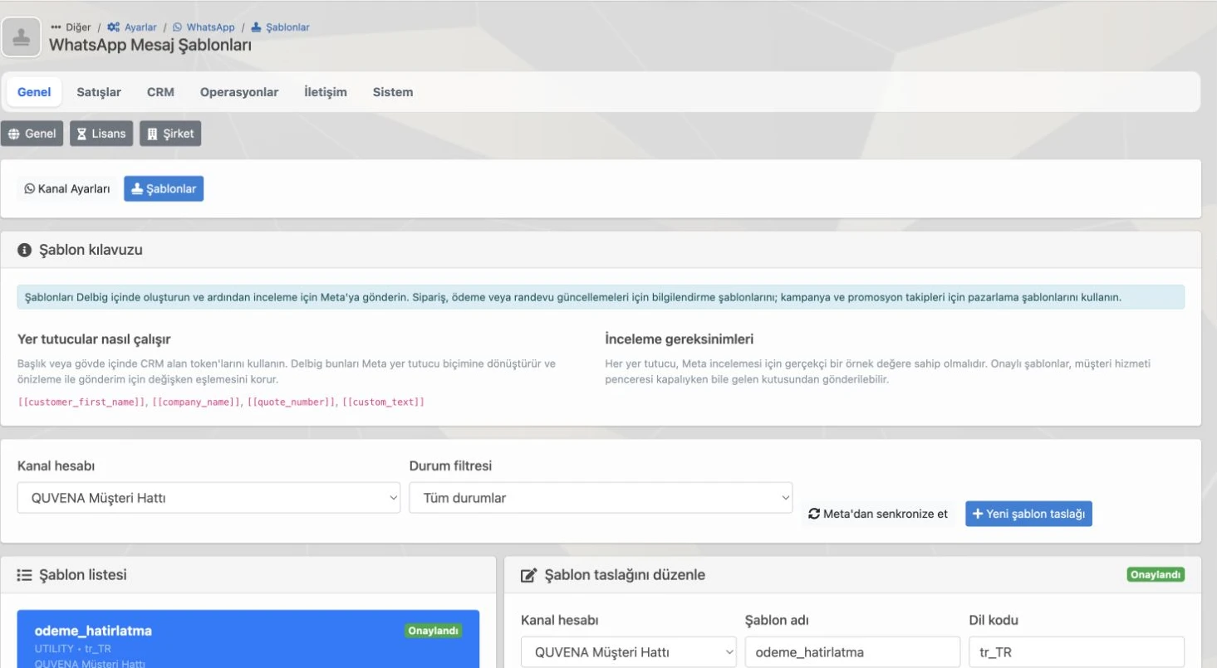Click the Onaylandı badge in template list
Image resolution: width=1217 pixels, height=668 pixels.
coord(434,631)
